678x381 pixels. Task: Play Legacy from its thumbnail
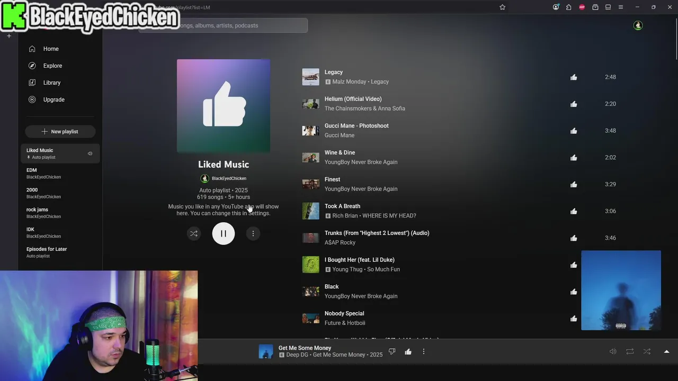coord(311,77)
